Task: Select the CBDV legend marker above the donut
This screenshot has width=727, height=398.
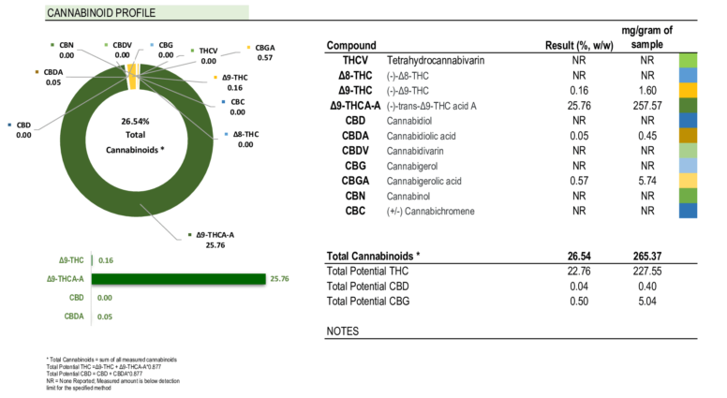Action: [x=106, y=44]
